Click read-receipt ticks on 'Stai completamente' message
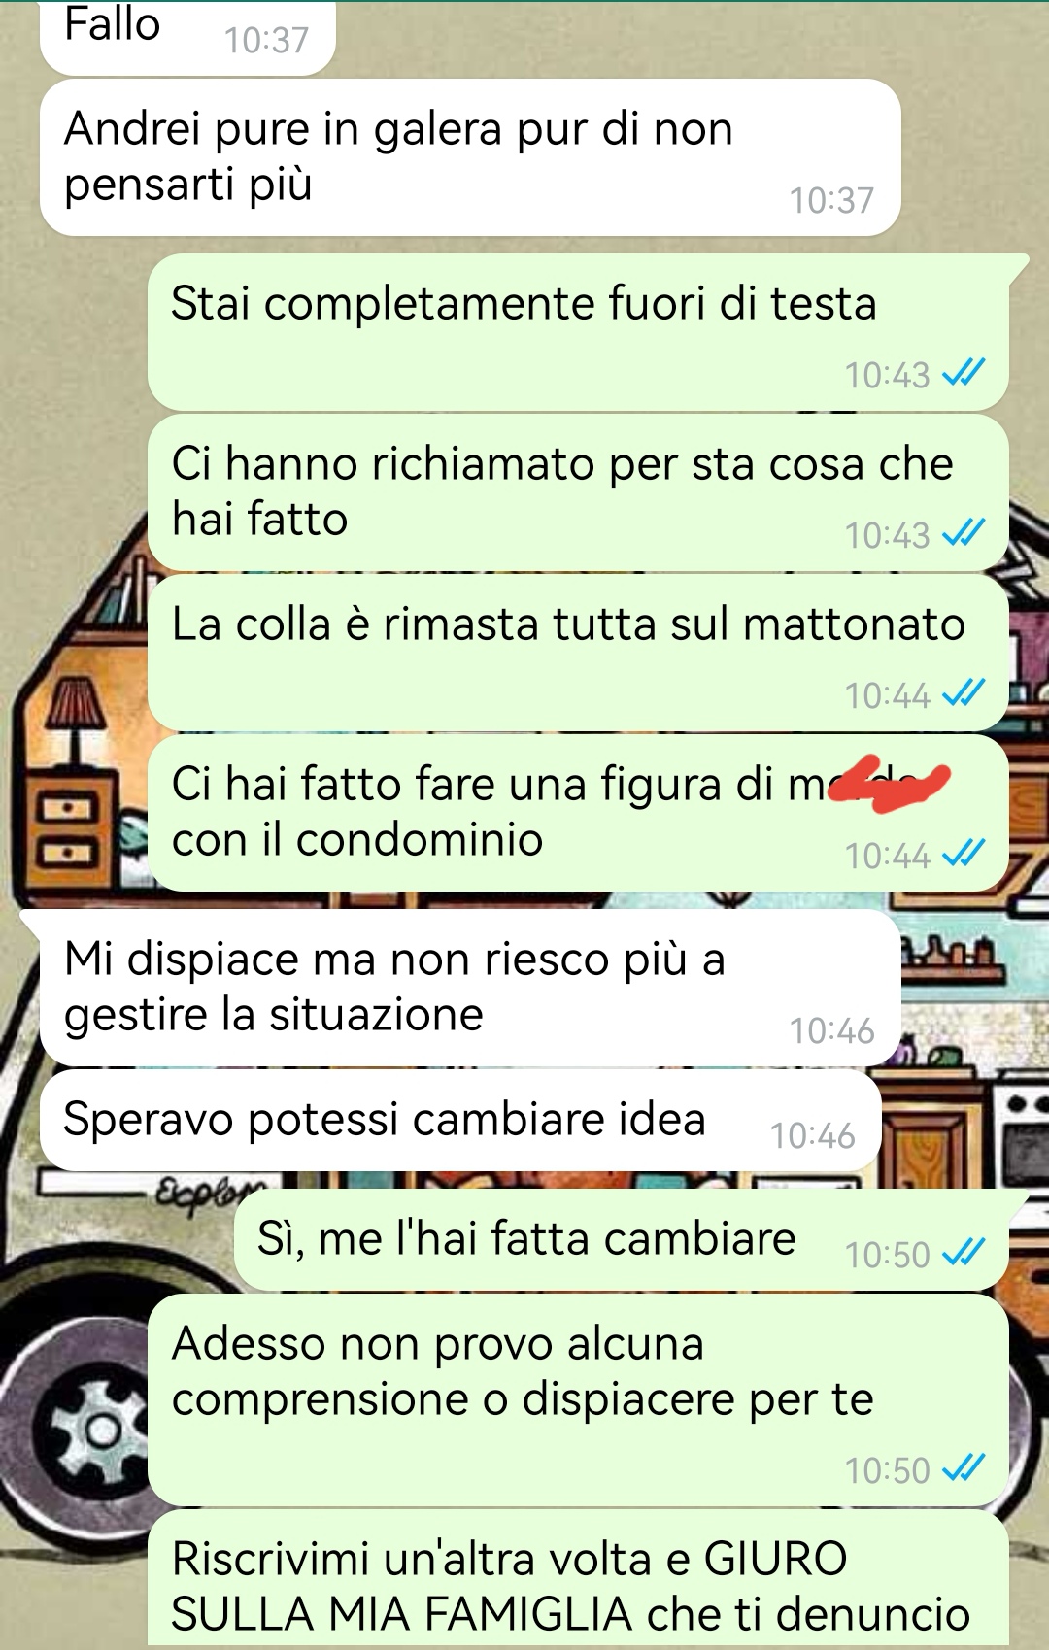The width and height of the screenshot is (1049, 1650). (964, 373)
